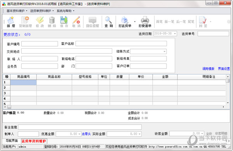Click the 回签 sign-back icon
This screenshot has height=151, width=233.
coord(203,22)
